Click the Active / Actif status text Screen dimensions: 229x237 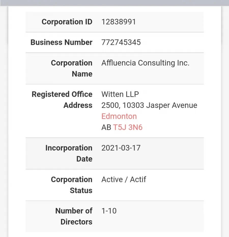click(x=124, y=179)
